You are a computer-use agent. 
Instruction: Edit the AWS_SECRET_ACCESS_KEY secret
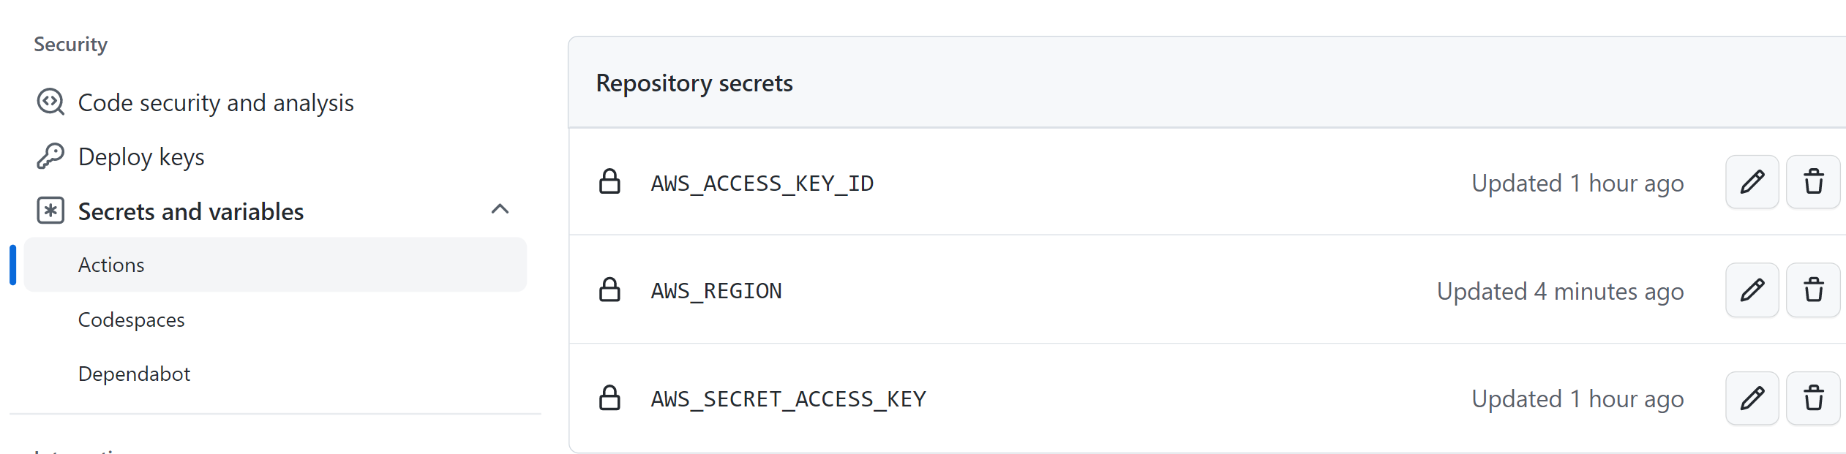(x=1752, y=398)
